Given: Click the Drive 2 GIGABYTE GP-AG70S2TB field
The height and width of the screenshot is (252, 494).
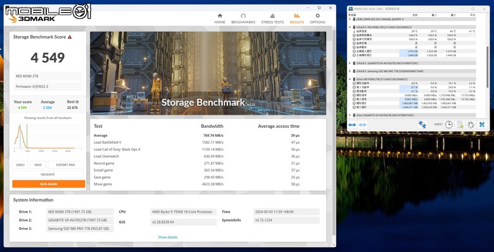Looking at the screenshot, I should [80, 220].
